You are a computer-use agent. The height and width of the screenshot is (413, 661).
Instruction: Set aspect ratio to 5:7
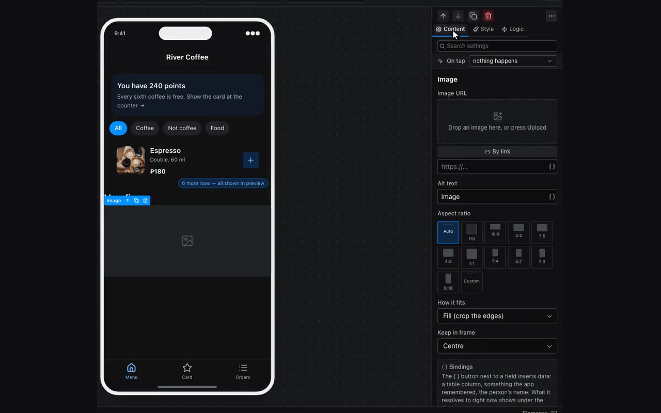518,257
